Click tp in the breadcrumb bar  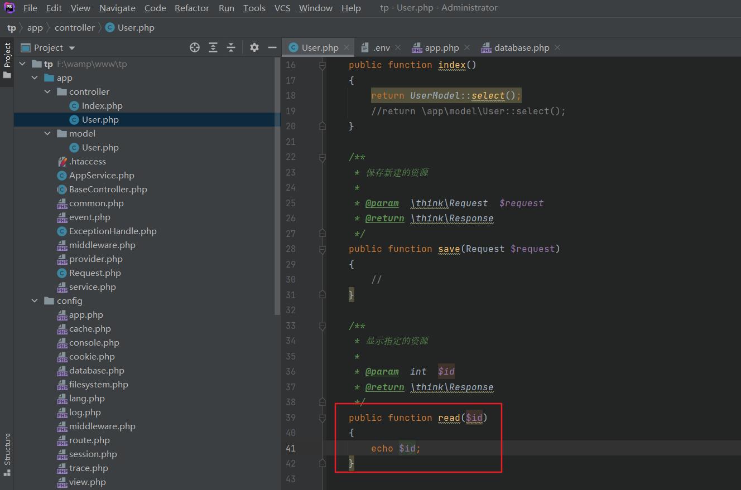pos(11,28)
